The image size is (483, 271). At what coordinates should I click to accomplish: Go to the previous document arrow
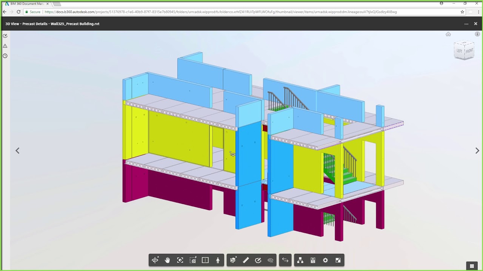click(x=17, y=151)
